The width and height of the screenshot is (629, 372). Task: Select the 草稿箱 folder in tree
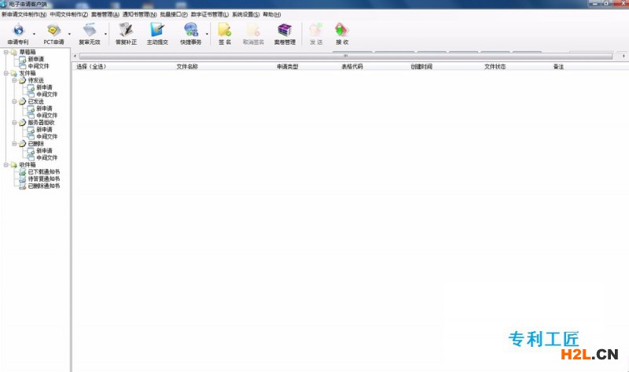coord(28,52)
